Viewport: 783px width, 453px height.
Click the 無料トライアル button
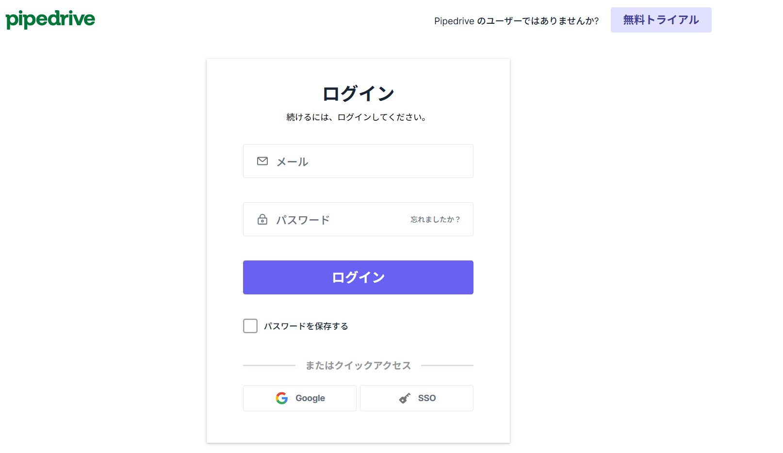coord(660,20)
